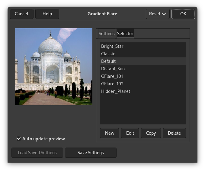The width and height of the screenshot is (205, 171).
Task: Open the Reset dropdown menu
Action: pos(158,14)
